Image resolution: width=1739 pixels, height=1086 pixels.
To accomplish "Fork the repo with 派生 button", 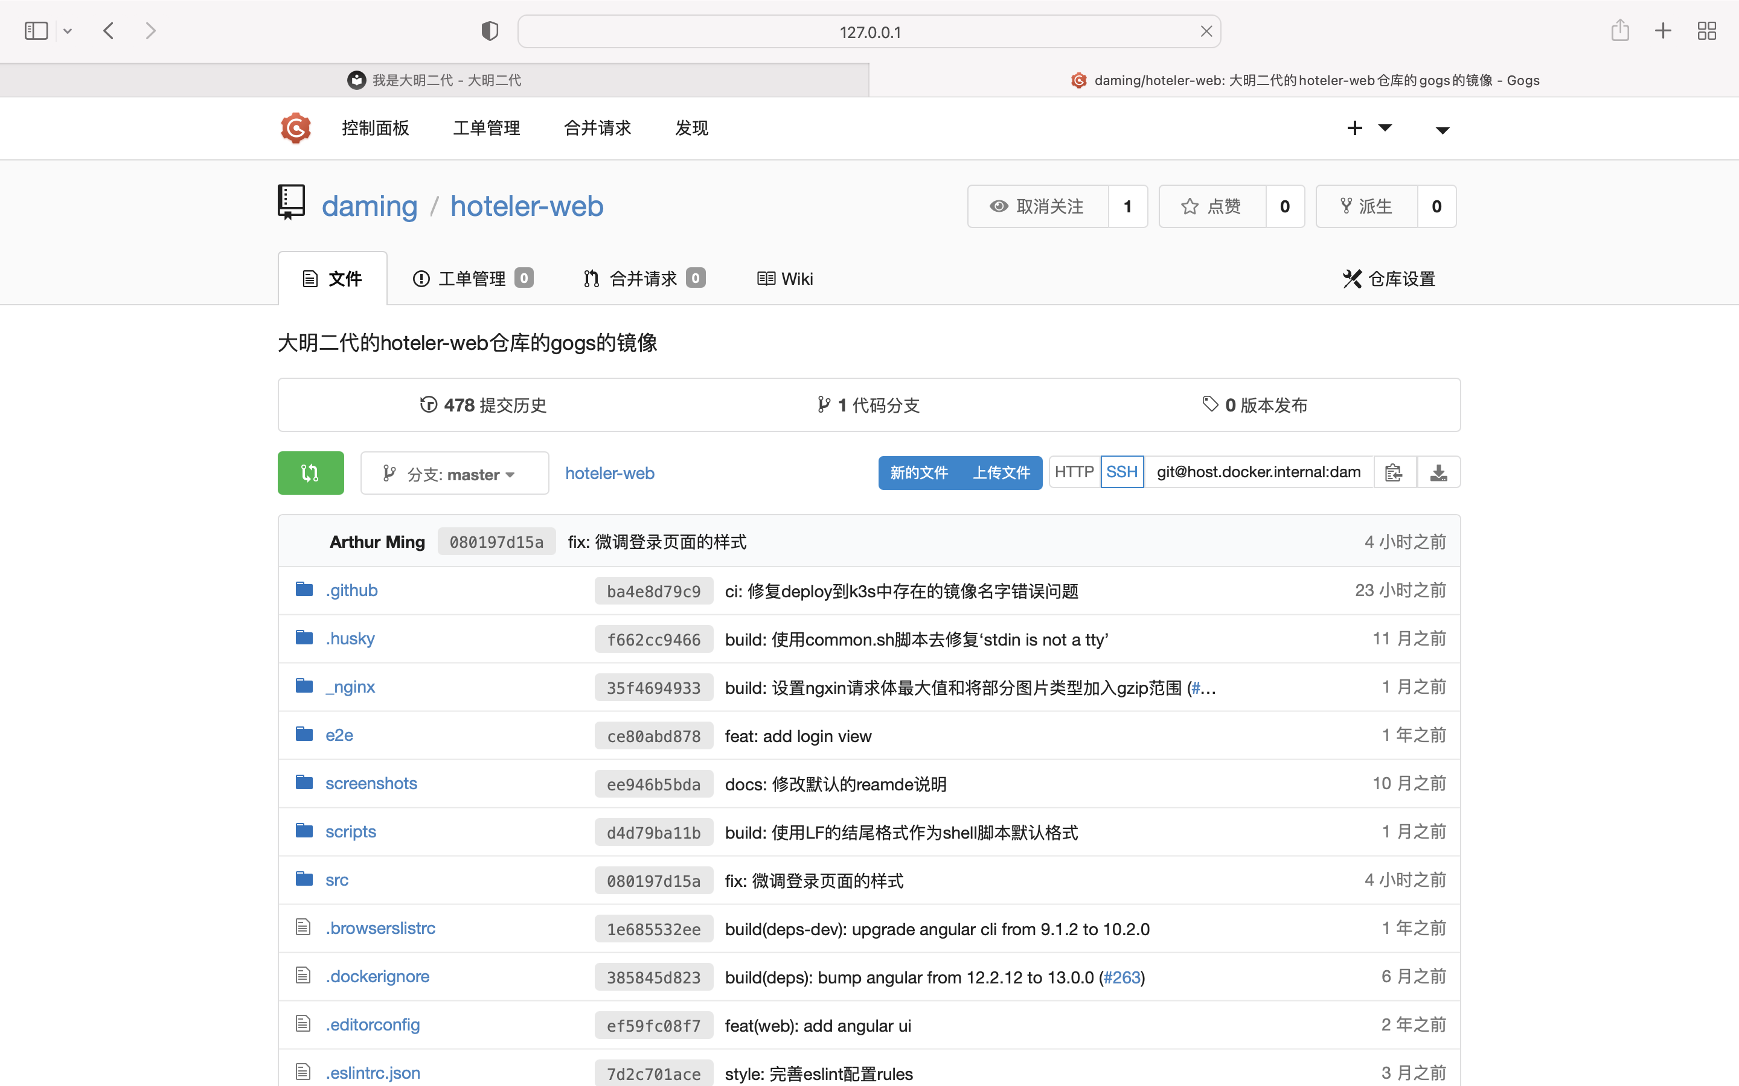I will tap(1367, 207).
